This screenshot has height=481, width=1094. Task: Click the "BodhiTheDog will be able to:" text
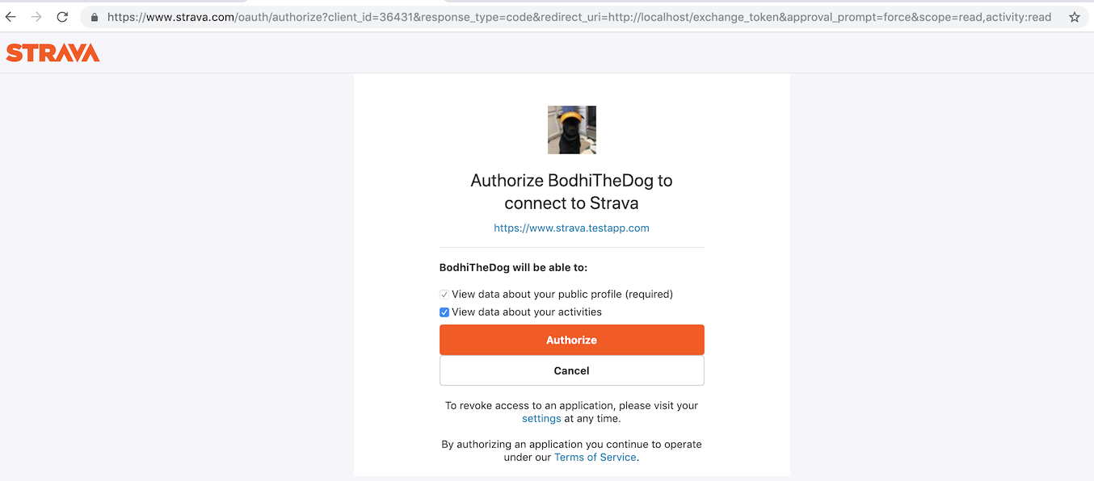[514, 267]
